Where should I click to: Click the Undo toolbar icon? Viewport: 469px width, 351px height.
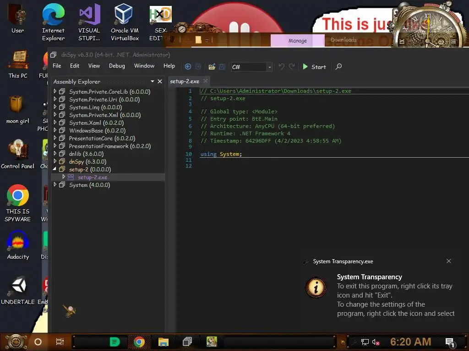pos(281,66)
